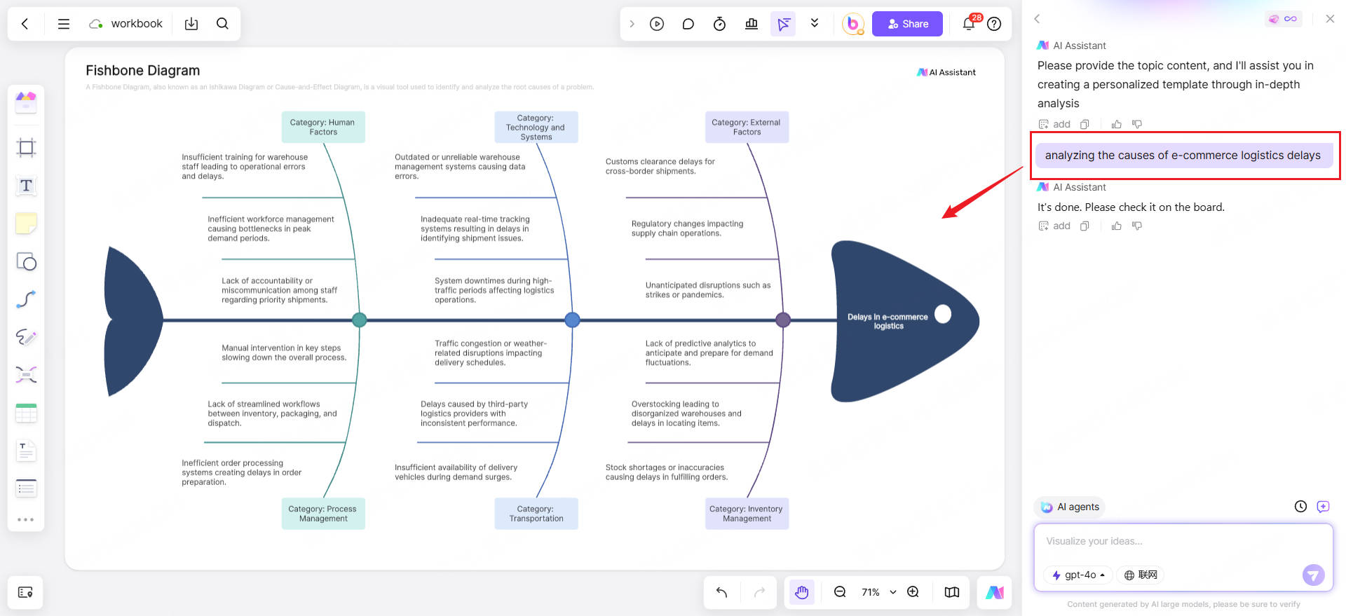The width and height of the screenshot is (1346, 616).
Task: Like the first AI reply
Action: point(1117,124)
